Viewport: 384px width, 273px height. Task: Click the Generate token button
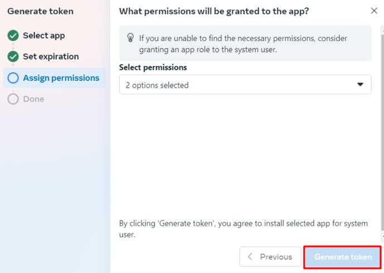pyautogui.click(x=343, y=257)
